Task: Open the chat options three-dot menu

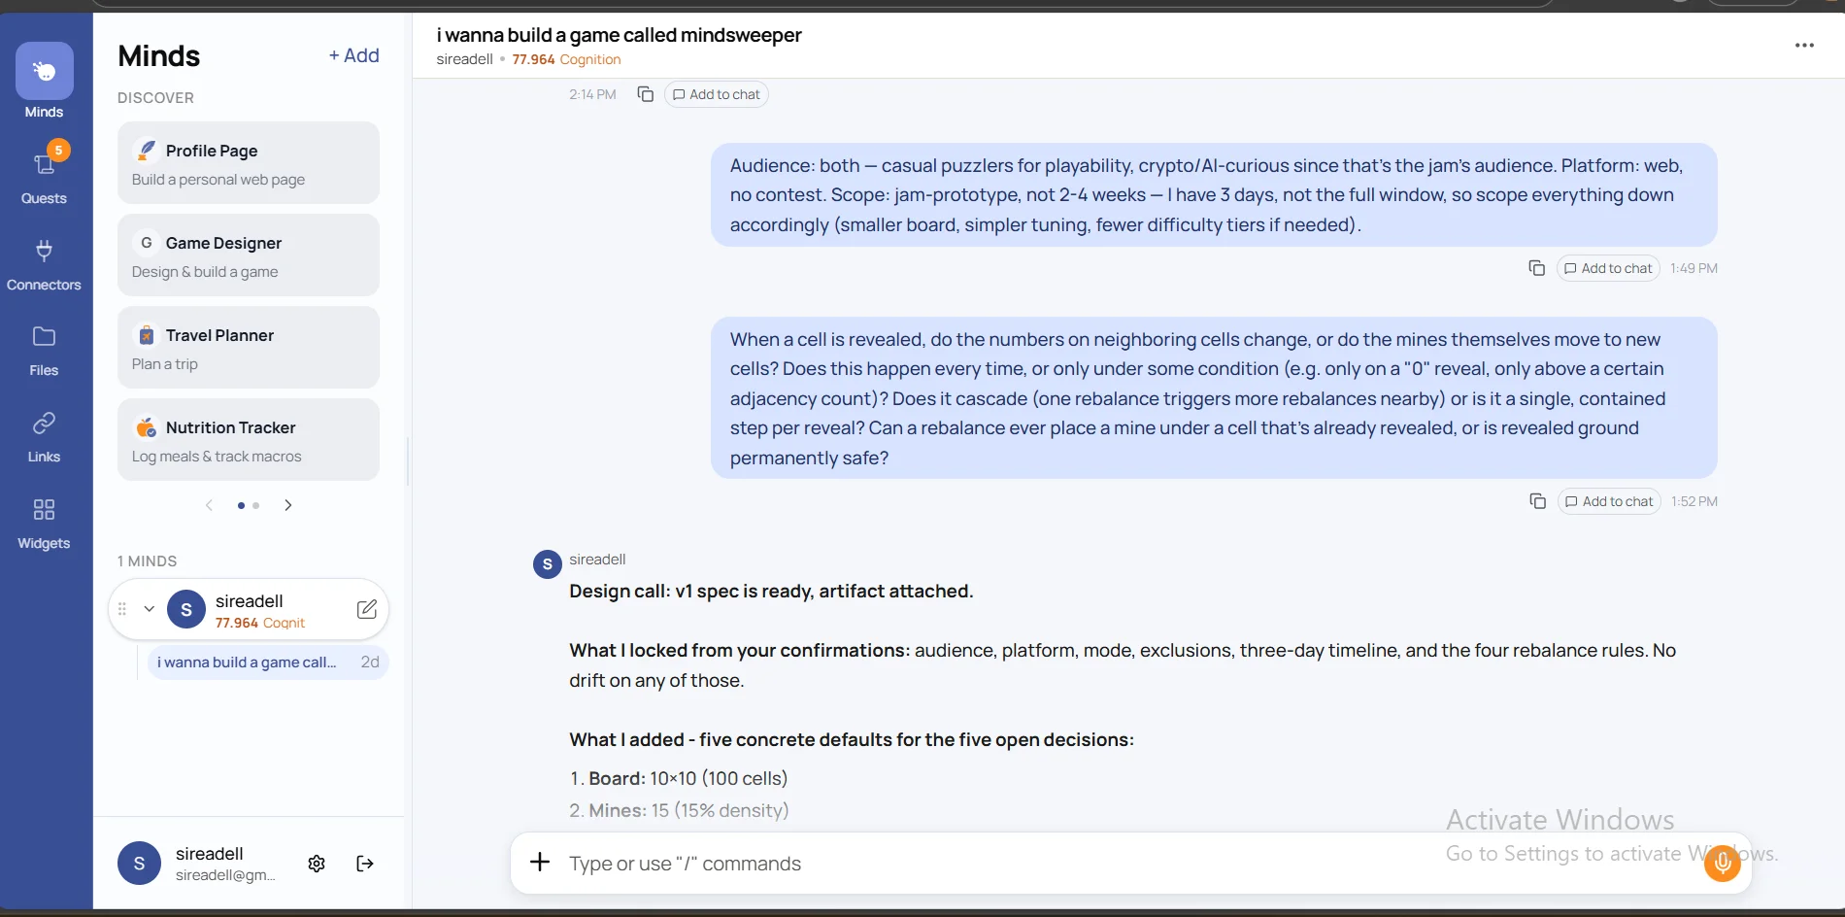Action: [1804, 46]
